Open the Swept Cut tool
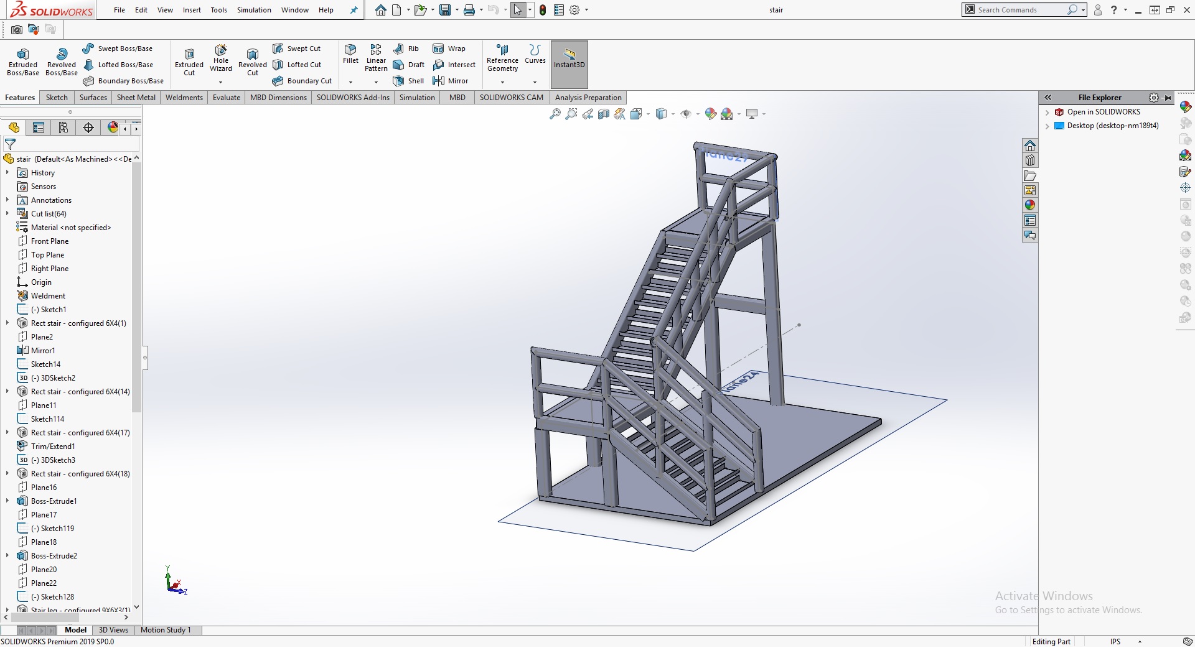This screenshot has width=1195, height=653. [297, 49]
